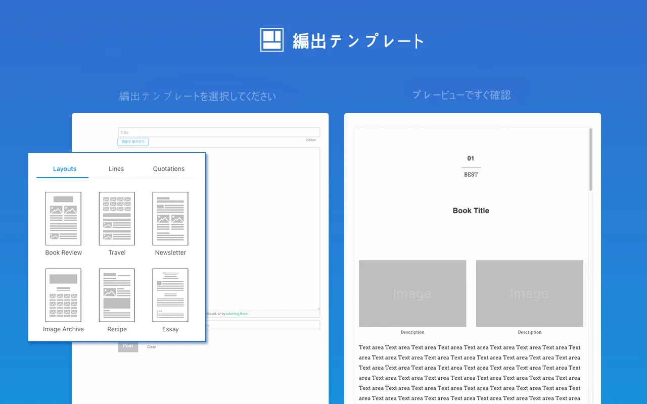Click the Recipe label text

pos(117,329)
